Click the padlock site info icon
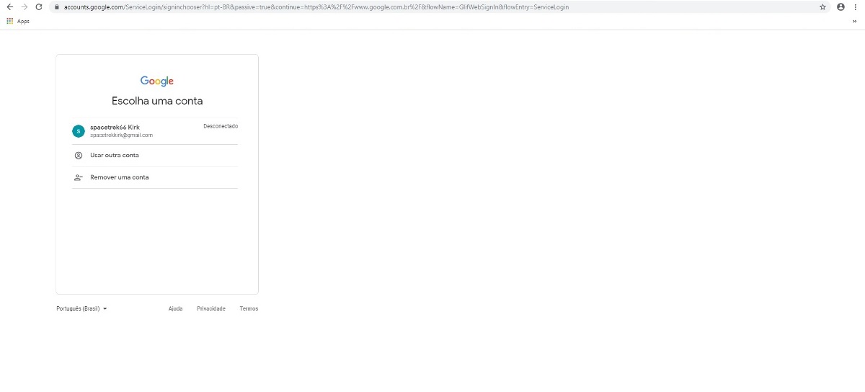The height and width of the screenshot is (392, 865). click(x=57, y=6)
